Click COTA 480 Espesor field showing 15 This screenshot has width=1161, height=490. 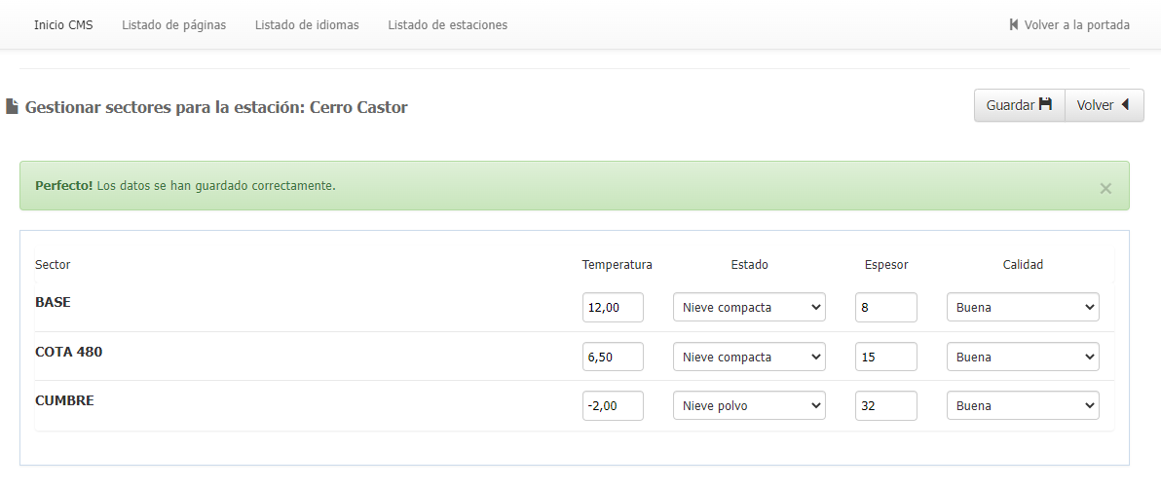tap(886, 357)
